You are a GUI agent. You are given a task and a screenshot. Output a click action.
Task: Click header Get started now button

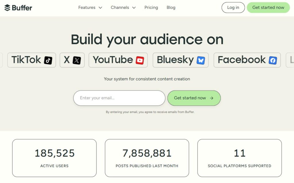click(x=268, y=7)
